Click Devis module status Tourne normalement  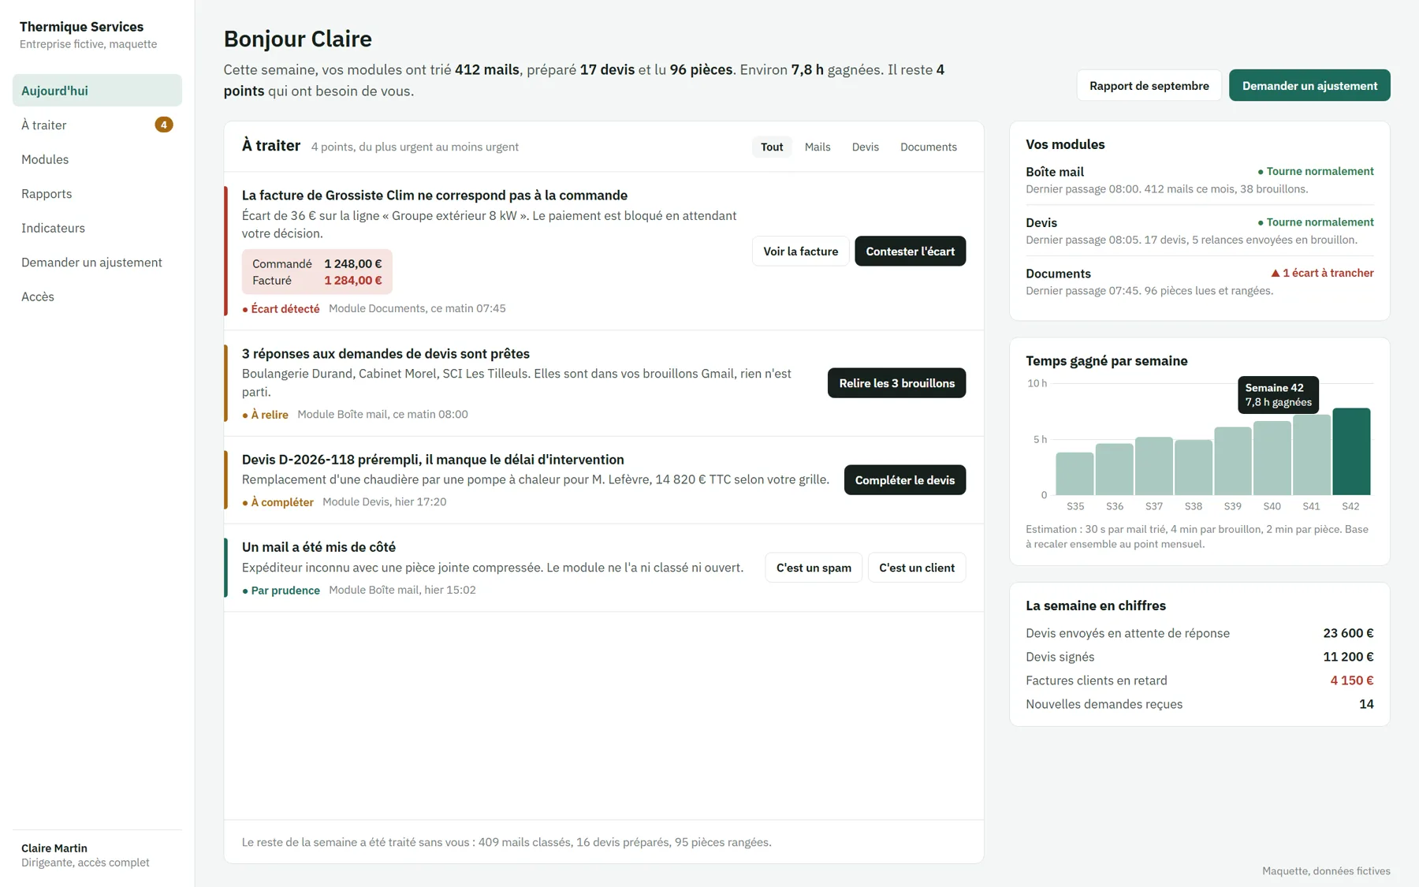point(1316,222)
